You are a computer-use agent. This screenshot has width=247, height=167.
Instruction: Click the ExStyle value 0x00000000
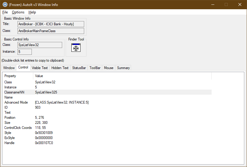tap(44, 138)
